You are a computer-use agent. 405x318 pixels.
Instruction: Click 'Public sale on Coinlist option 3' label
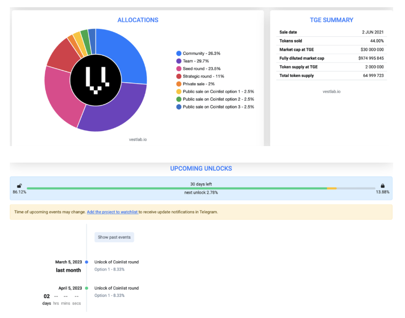(x=218, y=107)
